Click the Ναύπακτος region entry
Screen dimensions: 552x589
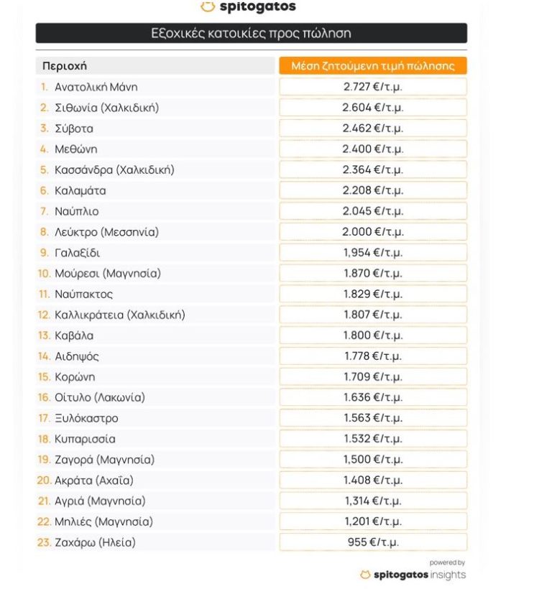pyautogui.click(x=83, y=294)
